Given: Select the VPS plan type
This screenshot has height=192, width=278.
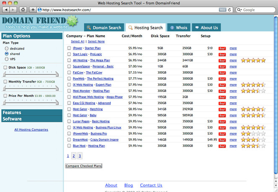Looking at the screenshot, I should click(x=7, y=59).
